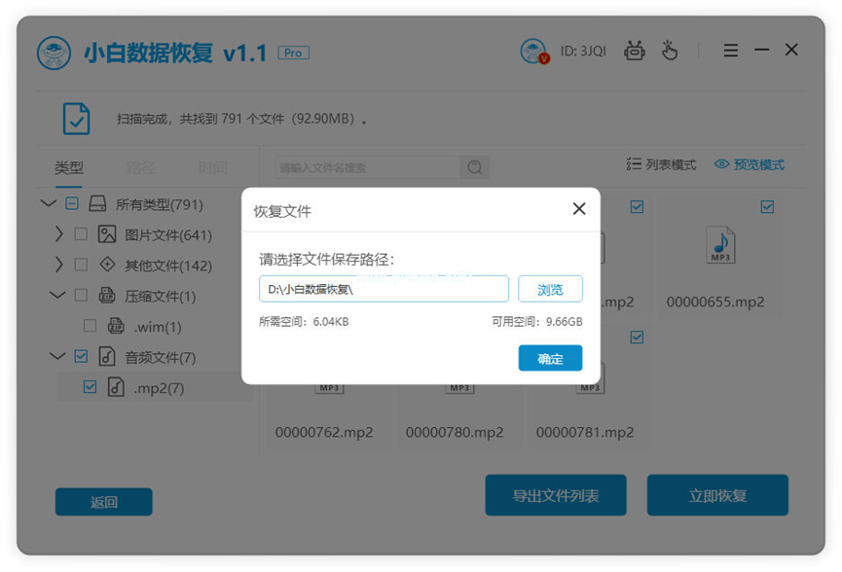Click the 确定 confirm button
This screenshot has width=842, height=572.
pos(550,358)
